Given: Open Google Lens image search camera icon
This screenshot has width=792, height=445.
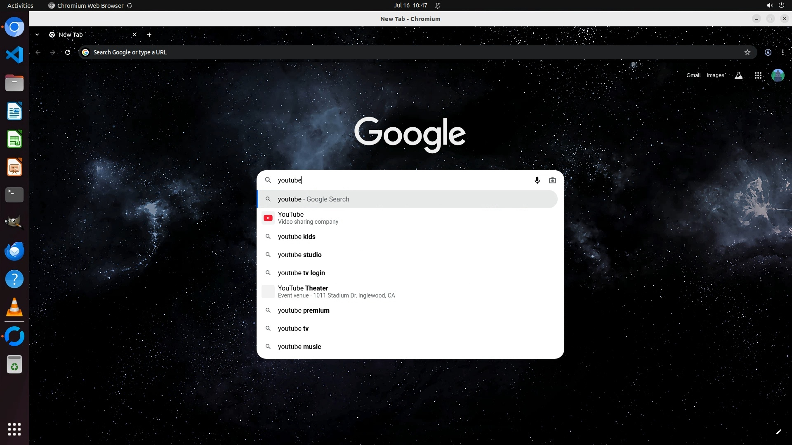Looking at the screenshot, I should (552, 180).
